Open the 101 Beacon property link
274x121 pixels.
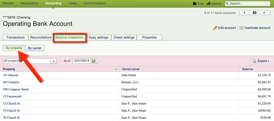click(x=10, y=75)
